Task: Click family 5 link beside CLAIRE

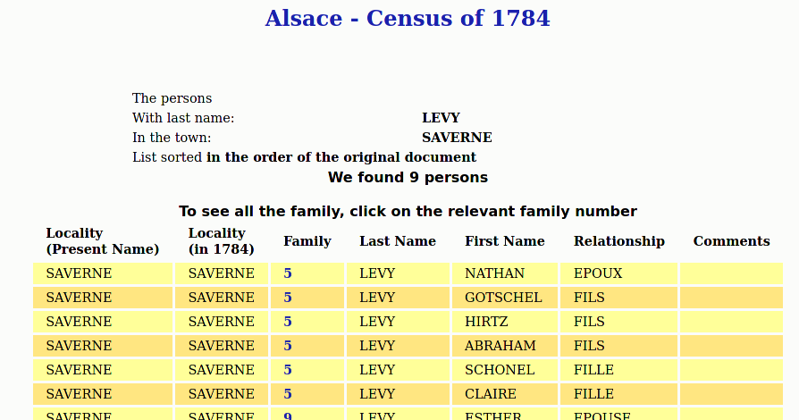Action: [288, 394]
